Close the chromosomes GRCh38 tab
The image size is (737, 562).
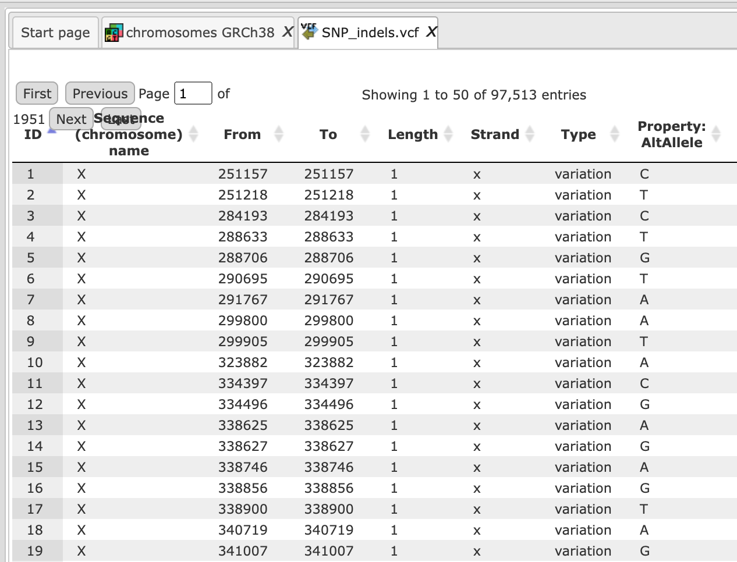pyautogui.click(x=287, y=32)
